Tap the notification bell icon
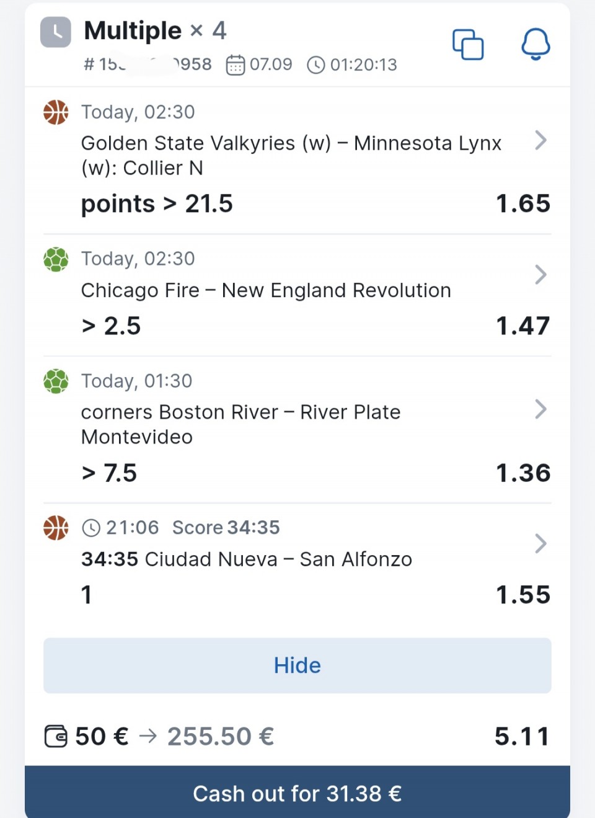Viewport: 595px width, 818px height. [535, 44]
